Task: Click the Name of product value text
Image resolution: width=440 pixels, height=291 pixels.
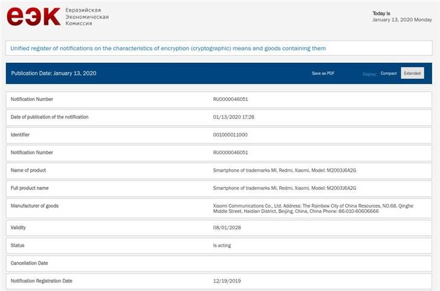Action: click(285, 171)
